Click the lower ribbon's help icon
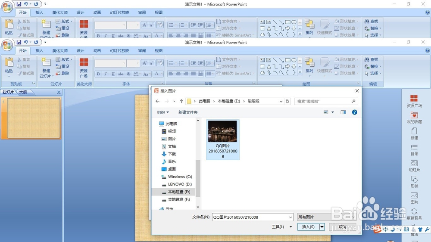 (428, 50)
